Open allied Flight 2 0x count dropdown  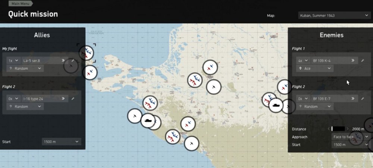point(13,98)
